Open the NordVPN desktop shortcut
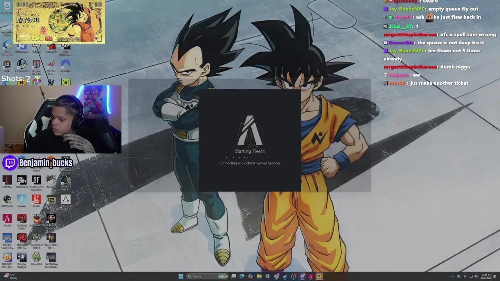 (x=66, y=66)
